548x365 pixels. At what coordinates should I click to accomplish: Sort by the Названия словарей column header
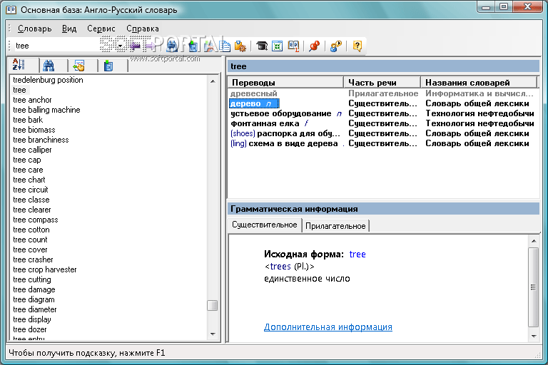click(479, 83)
